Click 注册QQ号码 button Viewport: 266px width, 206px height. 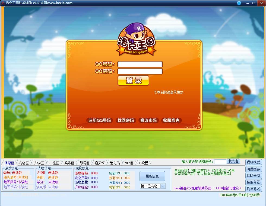100,120
